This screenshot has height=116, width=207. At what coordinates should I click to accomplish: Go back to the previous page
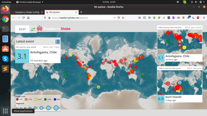click(14, 18)
